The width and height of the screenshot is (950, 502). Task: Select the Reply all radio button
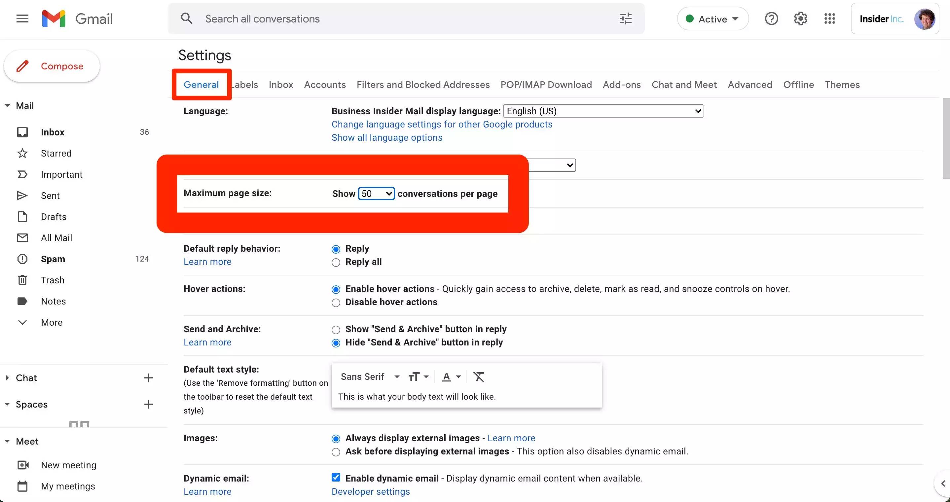point(336,263)
